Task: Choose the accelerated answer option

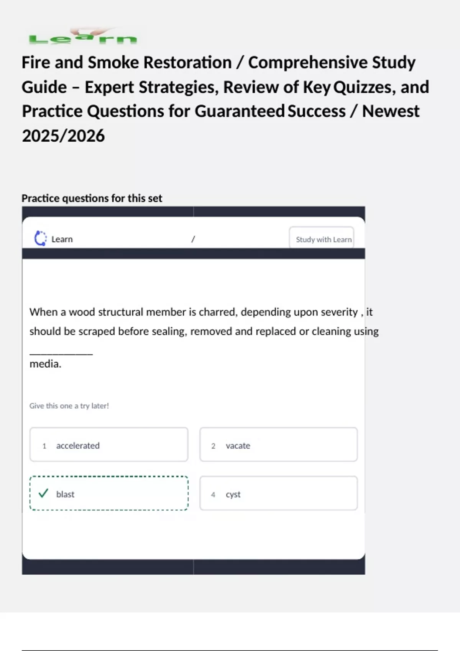Action: pos(109,445)
